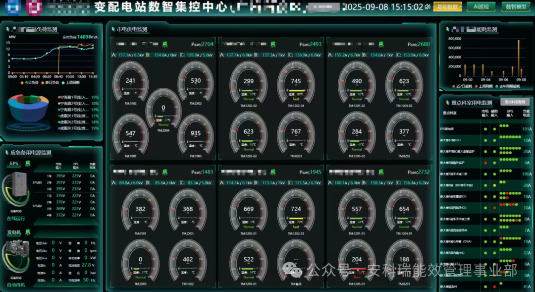Click green device icon in Pkw 2493 panel
Image resolution: width=535 pixels, height=292 pixels.
pyautogui.click(x=272, y=44)
